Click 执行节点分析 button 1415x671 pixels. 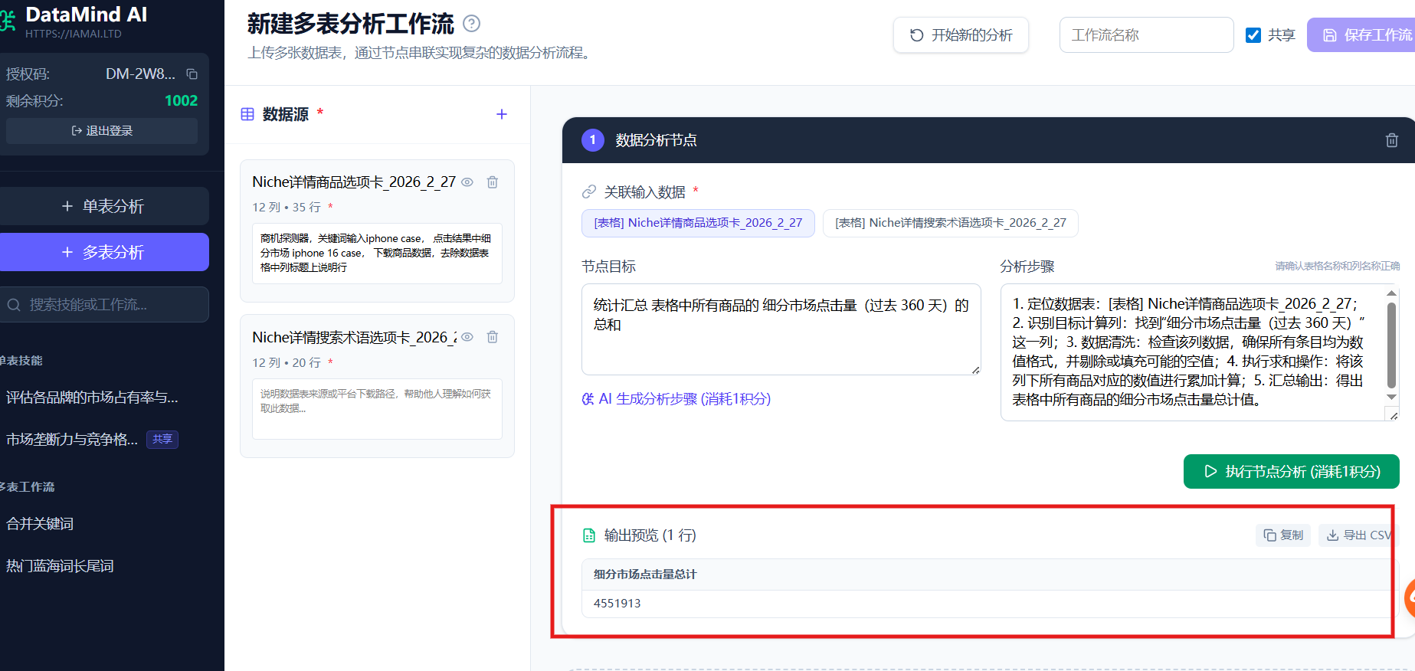pos(1291,472)
